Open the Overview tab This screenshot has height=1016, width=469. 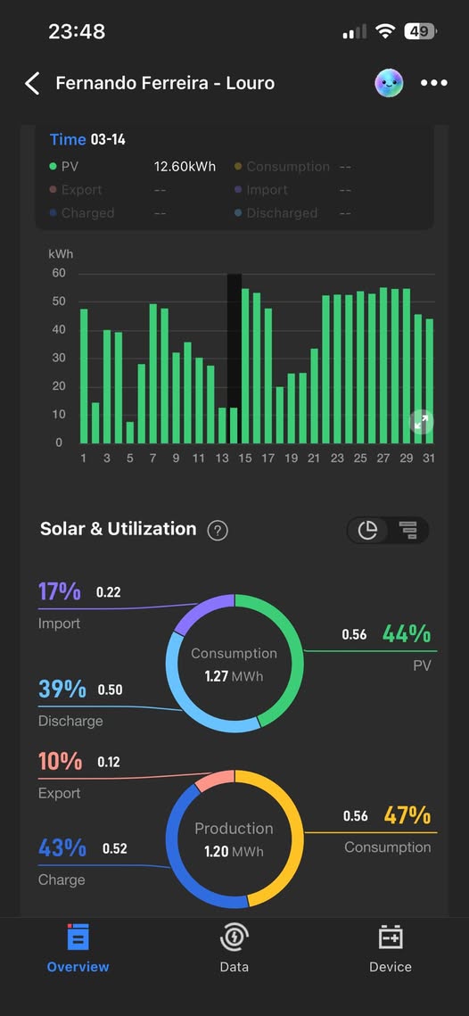click(x=78, y=948)
